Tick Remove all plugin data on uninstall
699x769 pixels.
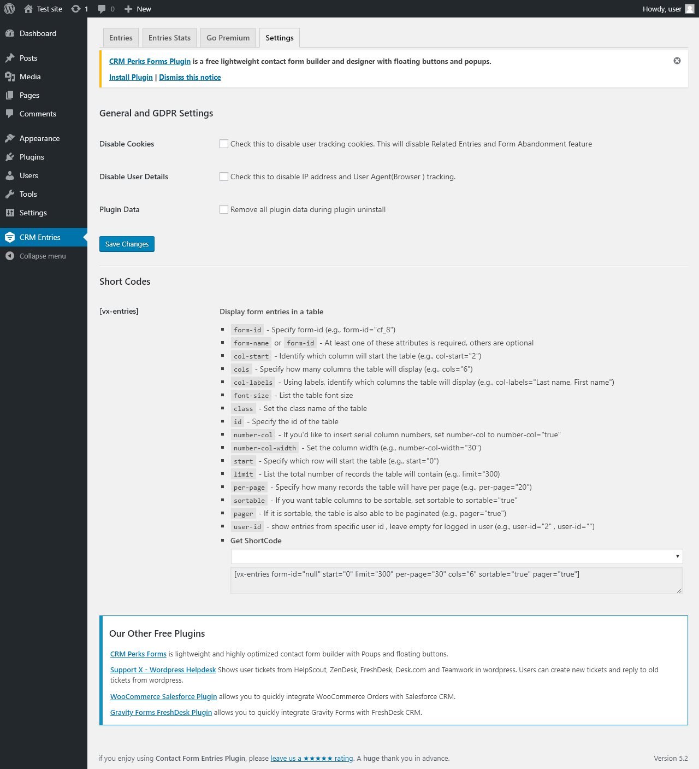224,209
